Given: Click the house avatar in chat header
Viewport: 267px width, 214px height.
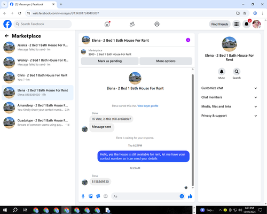Looking at the screenshot, I should 86,40.
